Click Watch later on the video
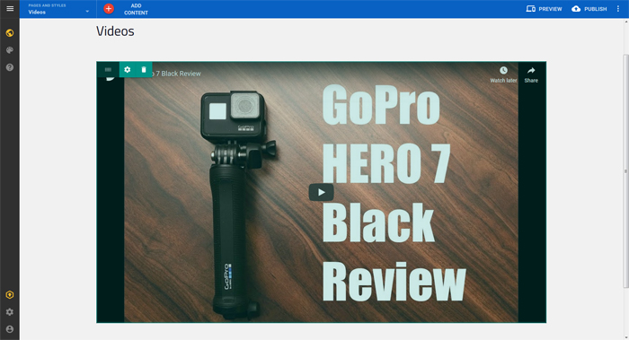Viewport: 629px width, 340px height. (x=503, y=74)
